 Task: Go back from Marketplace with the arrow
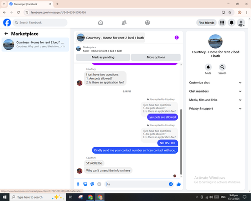[x=6, y=34]
